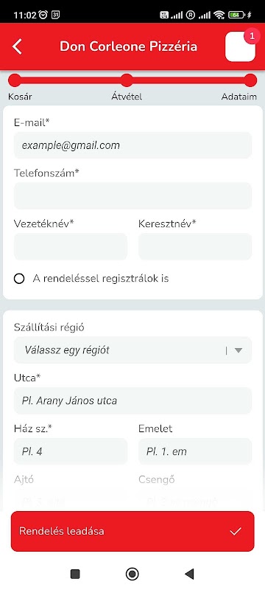Tap the checkmark on Rendelés leadása

236,531
